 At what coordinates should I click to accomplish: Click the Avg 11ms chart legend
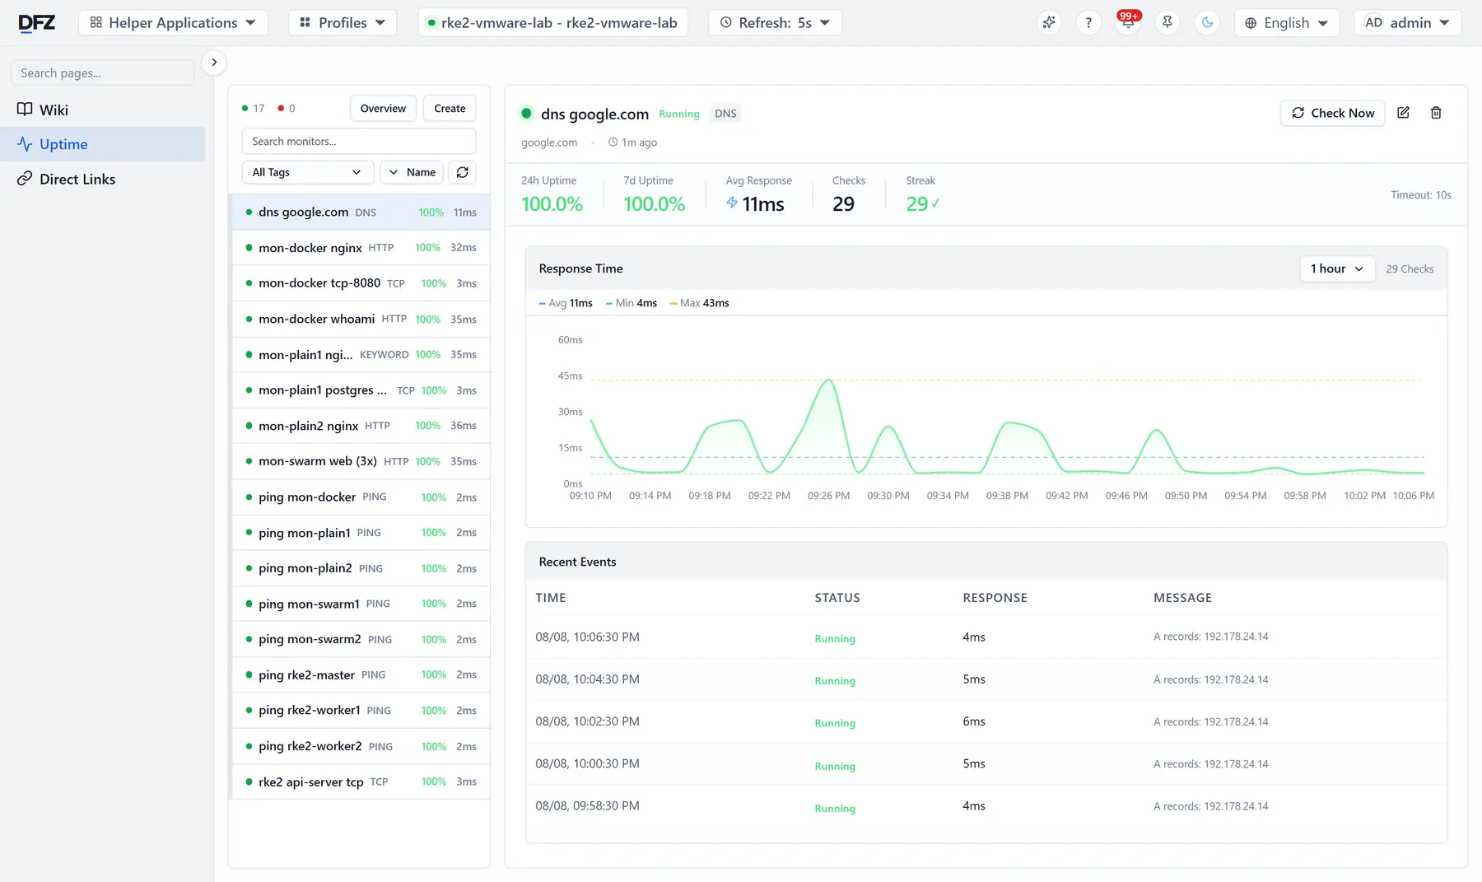566,303
